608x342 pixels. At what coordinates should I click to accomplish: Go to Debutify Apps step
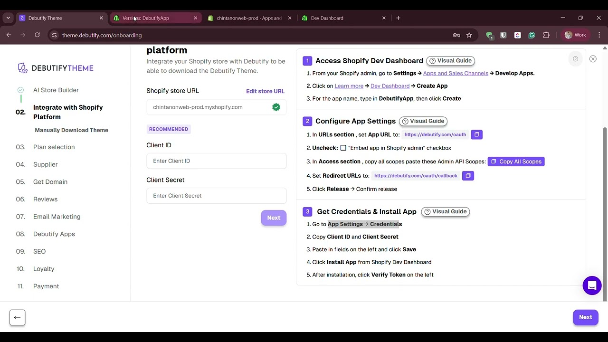(54, 234)
